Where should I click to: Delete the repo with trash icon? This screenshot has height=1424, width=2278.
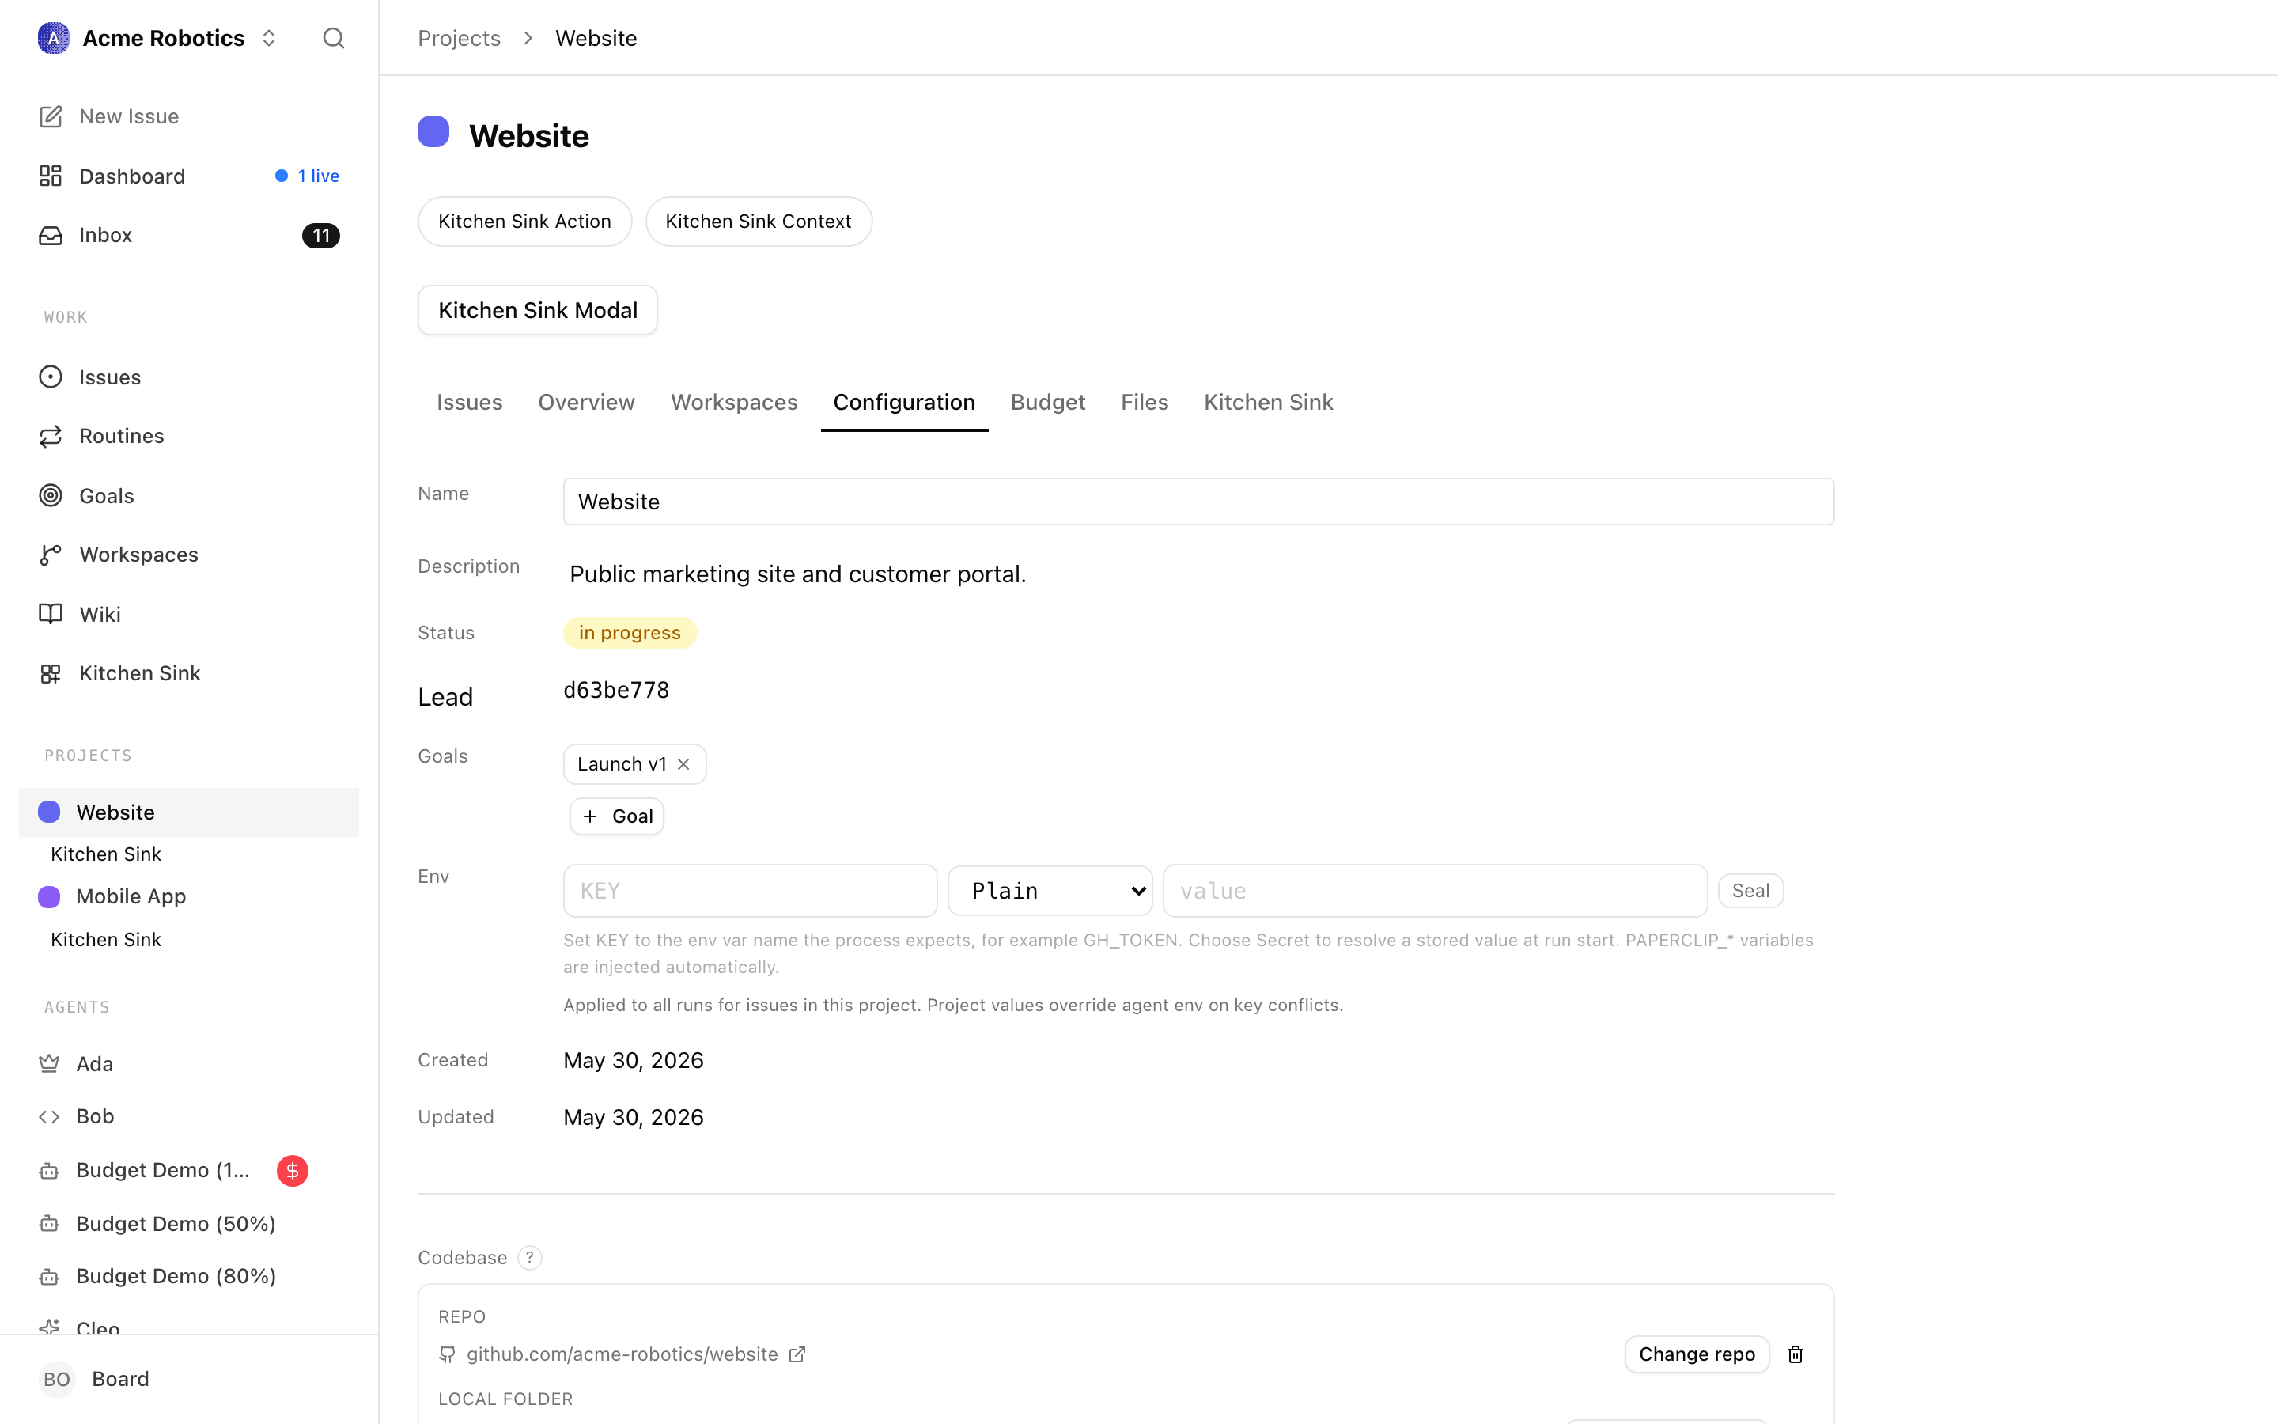(x=1795, y=1354)
